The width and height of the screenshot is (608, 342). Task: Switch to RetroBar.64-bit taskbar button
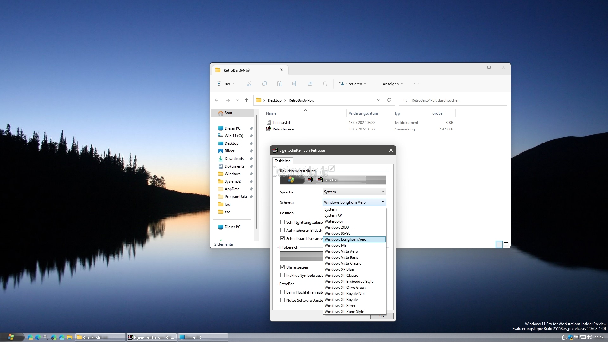tap(100, 338)
